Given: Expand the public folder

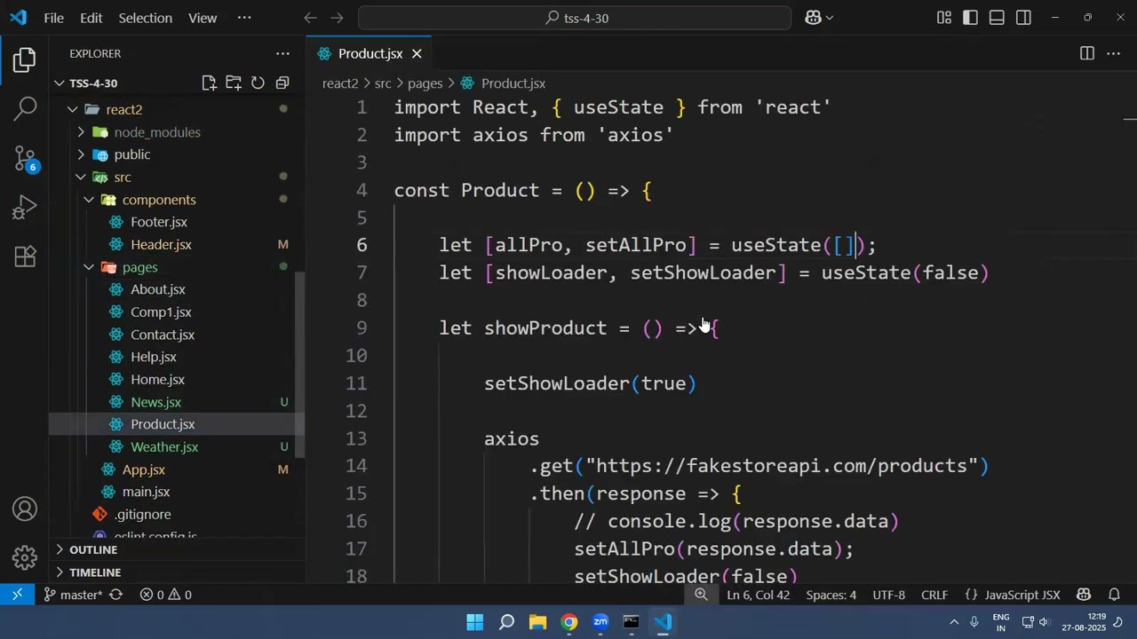Looking at the screenshot, I should click(81, 154).
